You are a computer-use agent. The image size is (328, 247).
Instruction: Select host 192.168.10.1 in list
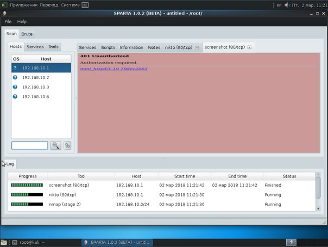tap(41, 68)
